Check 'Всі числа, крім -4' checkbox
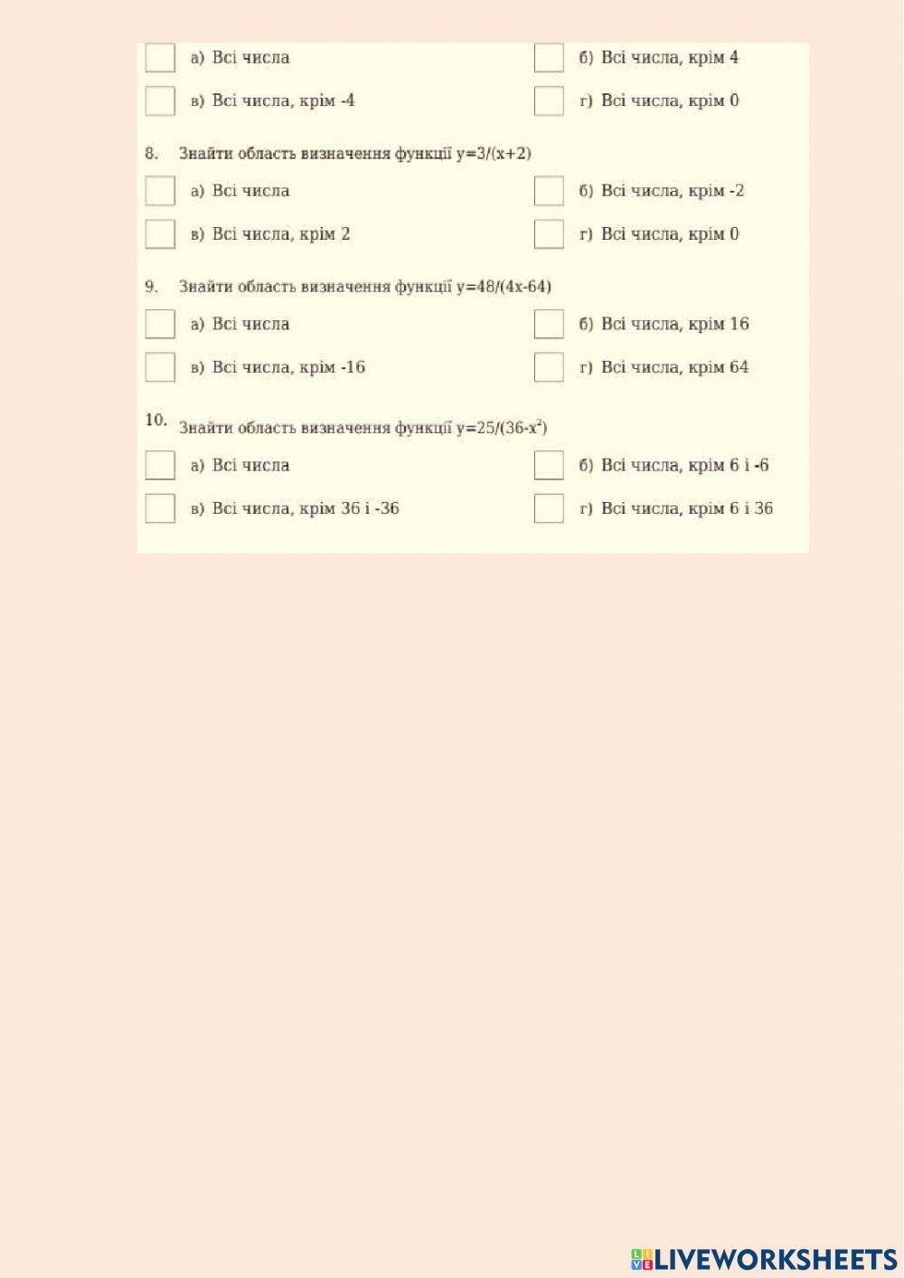This screenshot has width=904, height=1278. pyautogui.click(x=160, y=100)
